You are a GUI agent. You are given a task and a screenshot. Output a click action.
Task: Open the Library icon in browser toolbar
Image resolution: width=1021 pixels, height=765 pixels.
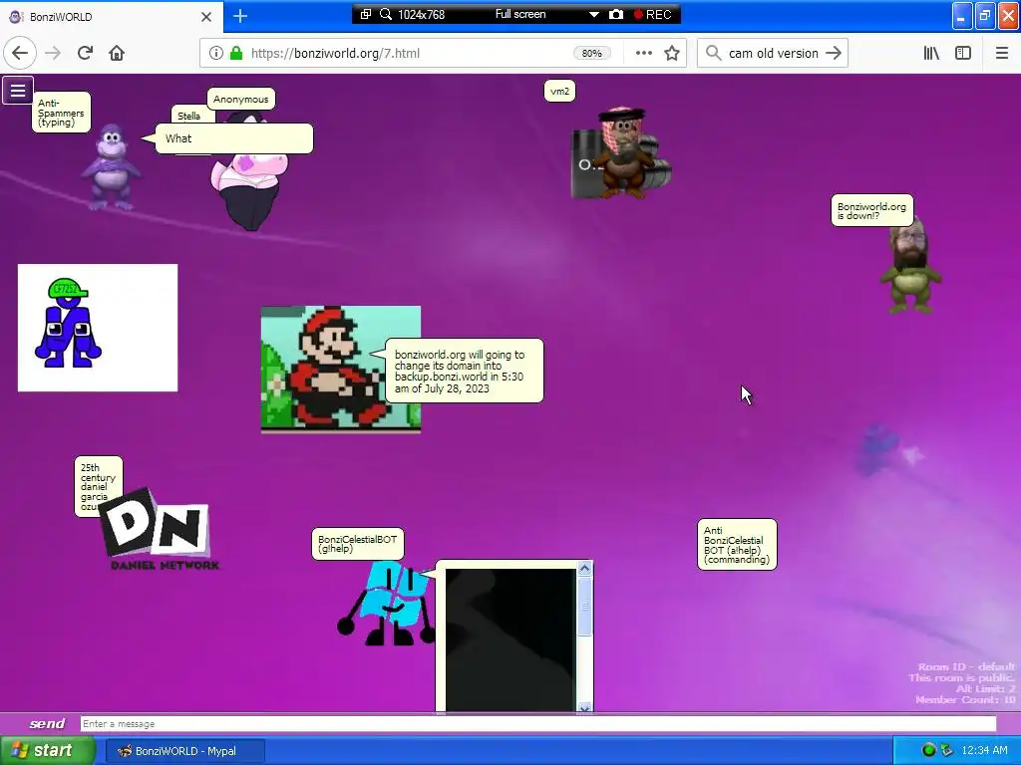pyautogui.click(x=931, y=54)
